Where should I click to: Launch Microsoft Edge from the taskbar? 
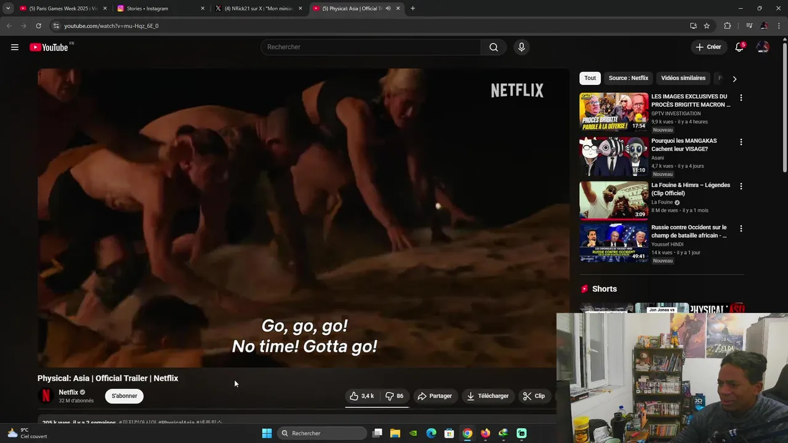(x=432, y=433)
